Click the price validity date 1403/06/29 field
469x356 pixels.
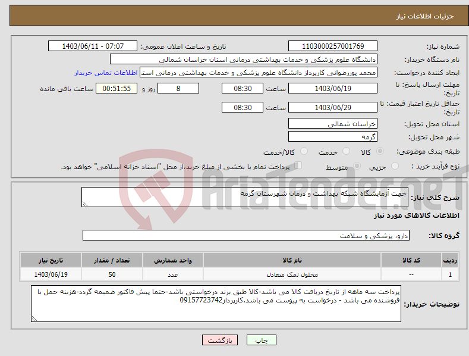(x=333, y=107)
